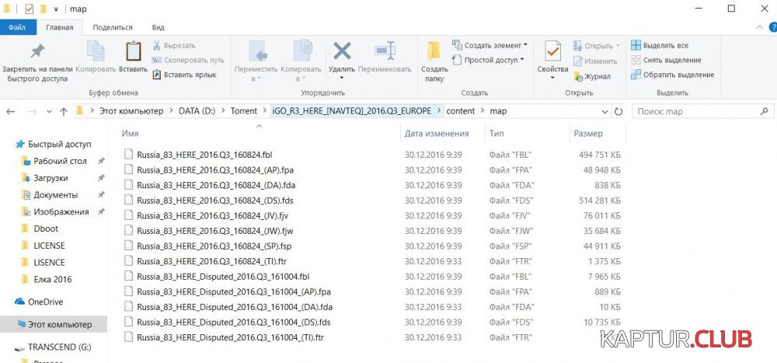This screenshot has height=363, width=777.
Task: Click the red X Удалить (Delete) icon
Action: pos(342,51)
